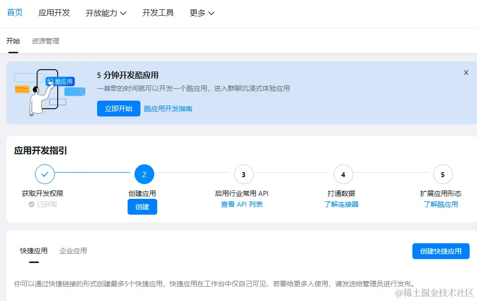Click the 获取开发权限 step label

(42, 193)
